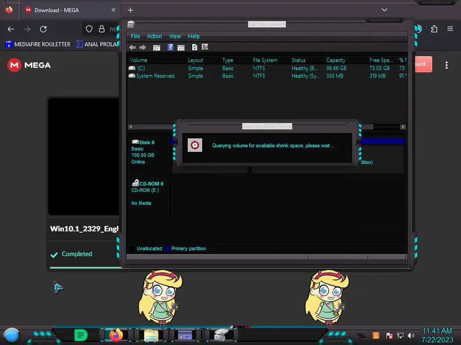The width and height of the screenshot is (461, 345).
Task: Sort by the Volume column header
Action: pyautogui.click(x=157, y=60)
